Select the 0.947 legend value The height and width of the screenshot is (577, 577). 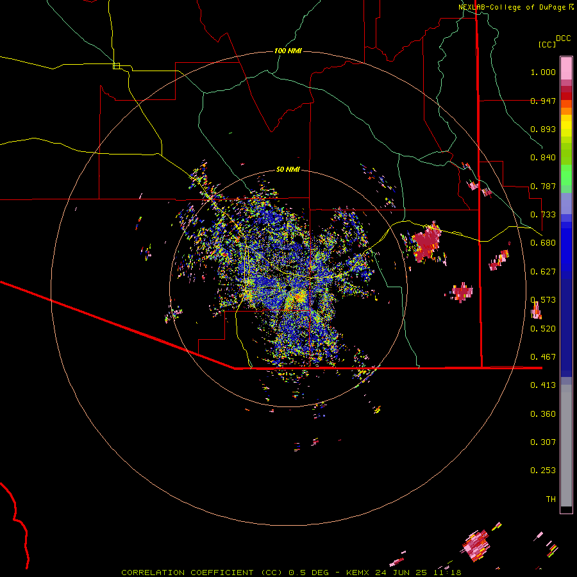pyautogui.click(x=543, y=101)
